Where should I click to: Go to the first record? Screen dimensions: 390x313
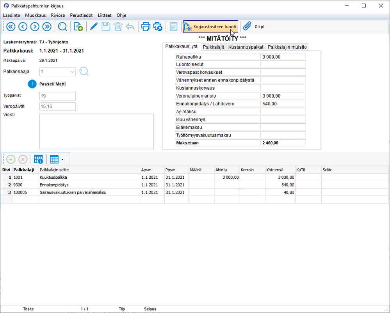(11, 27)
